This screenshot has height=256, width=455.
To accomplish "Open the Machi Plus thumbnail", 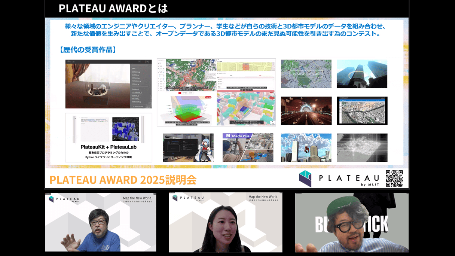I will click(x=248, y=147).
